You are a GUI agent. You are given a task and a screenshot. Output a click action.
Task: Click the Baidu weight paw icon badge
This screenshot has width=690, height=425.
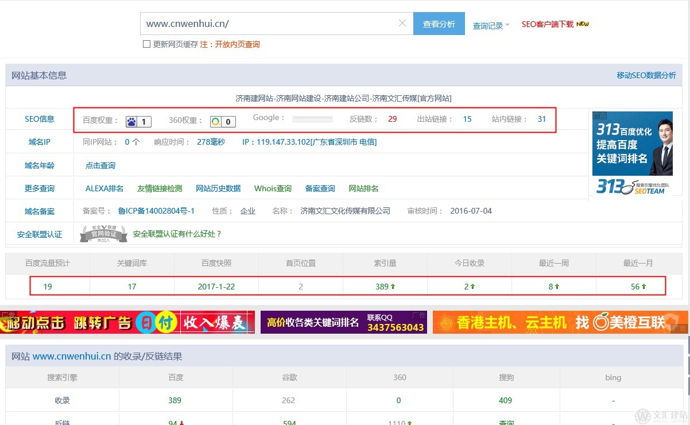click(138, 121)
